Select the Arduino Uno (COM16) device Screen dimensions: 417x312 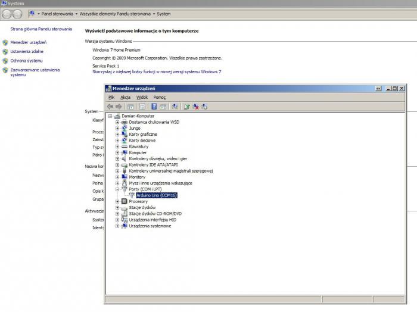coord(157,195)
